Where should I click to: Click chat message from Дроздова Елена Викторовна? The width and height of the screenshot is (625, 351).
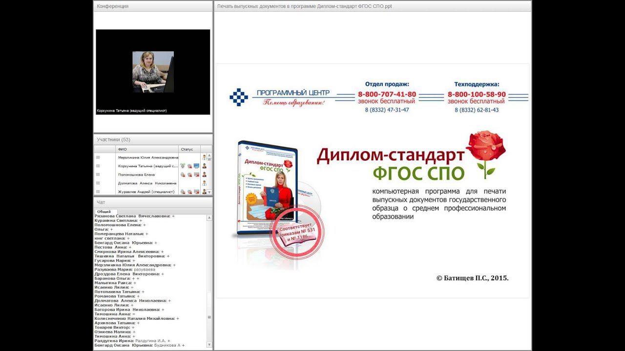point(129,274)
